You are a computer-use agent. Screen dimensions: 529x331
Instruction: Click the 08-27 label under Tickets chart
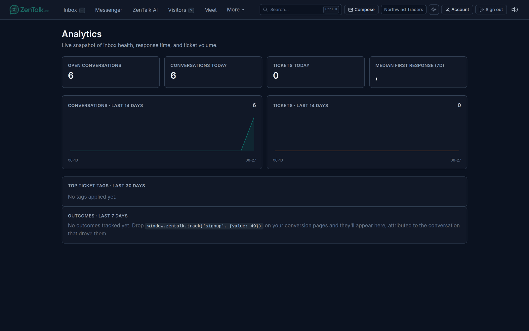pyautogui.click(x=456, y=160)
